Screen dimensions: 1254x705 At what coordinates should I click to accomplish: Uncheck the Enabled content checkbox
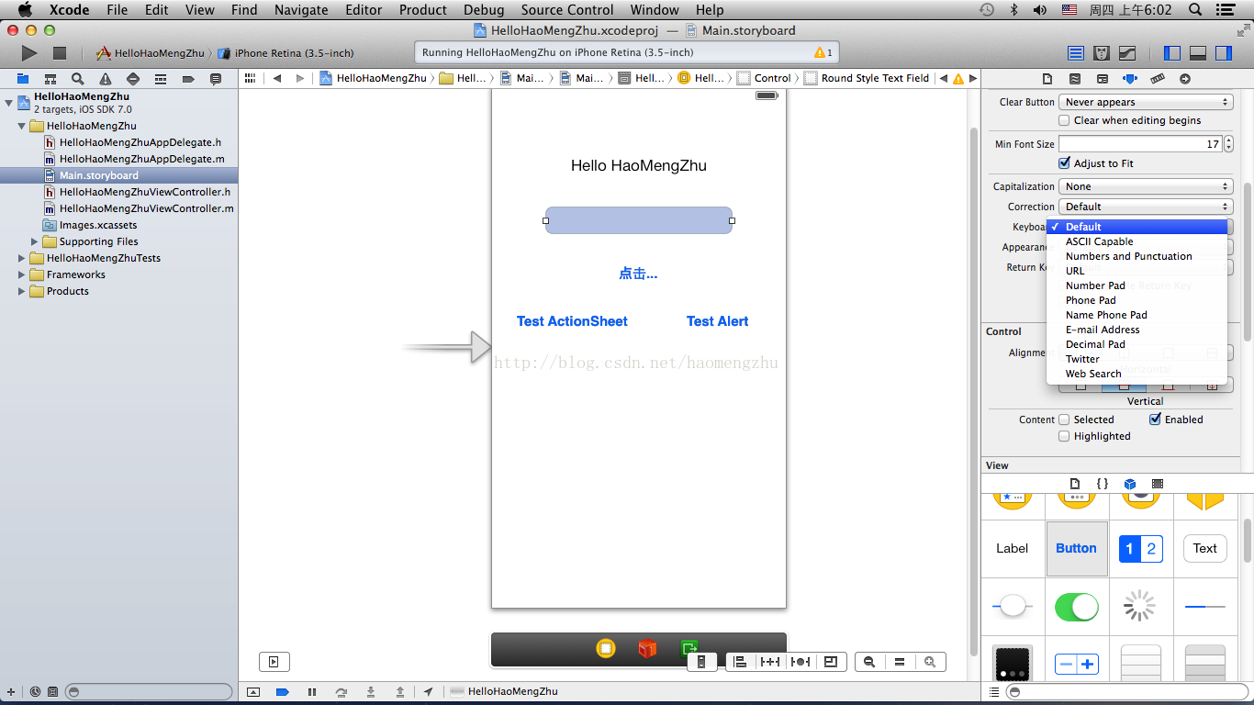pyautogui.click(x=1156, y=420)
